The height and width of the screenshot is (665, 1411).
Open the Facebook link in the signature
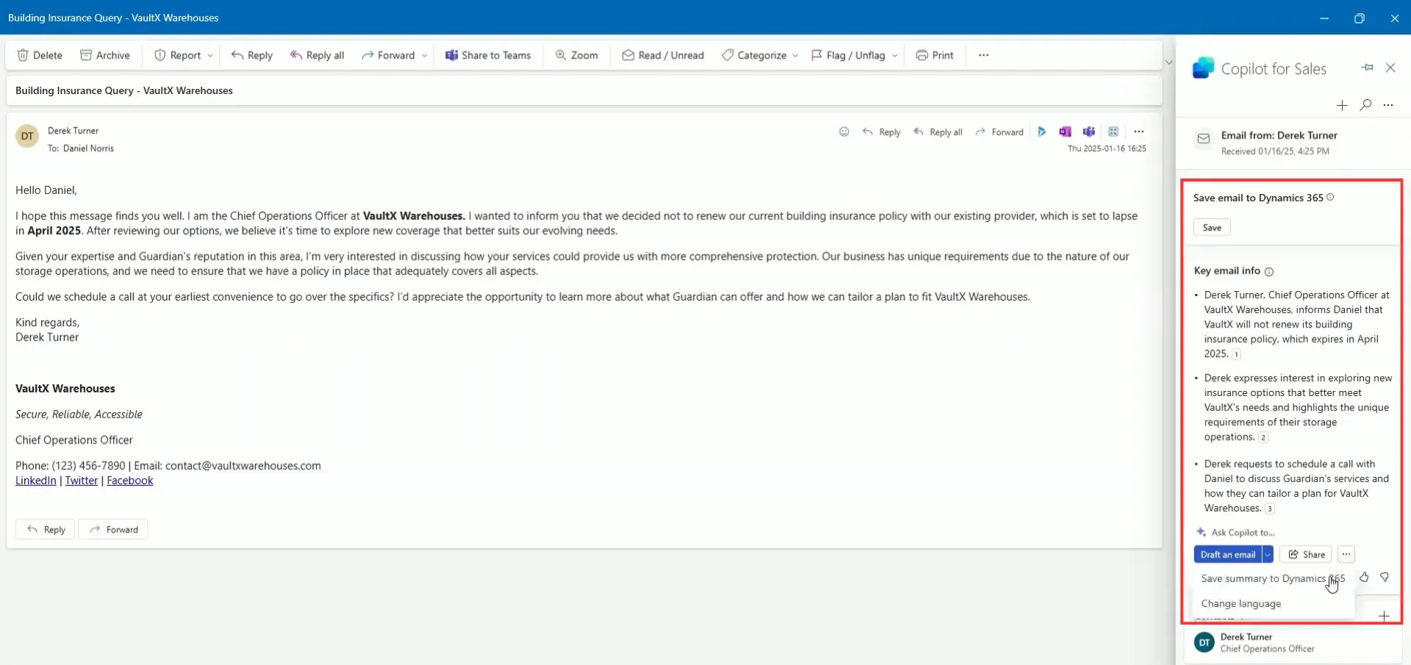(x=130, y=481)
